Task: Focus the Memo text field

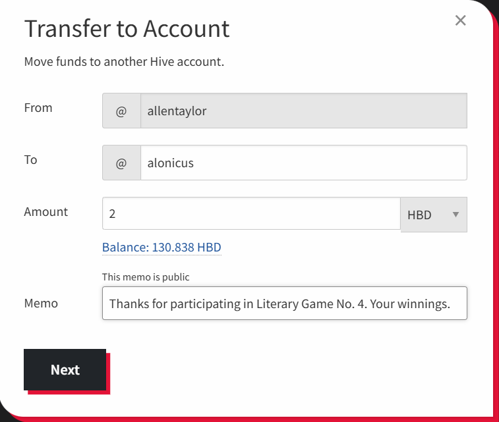Action: [x=284, y=303]
